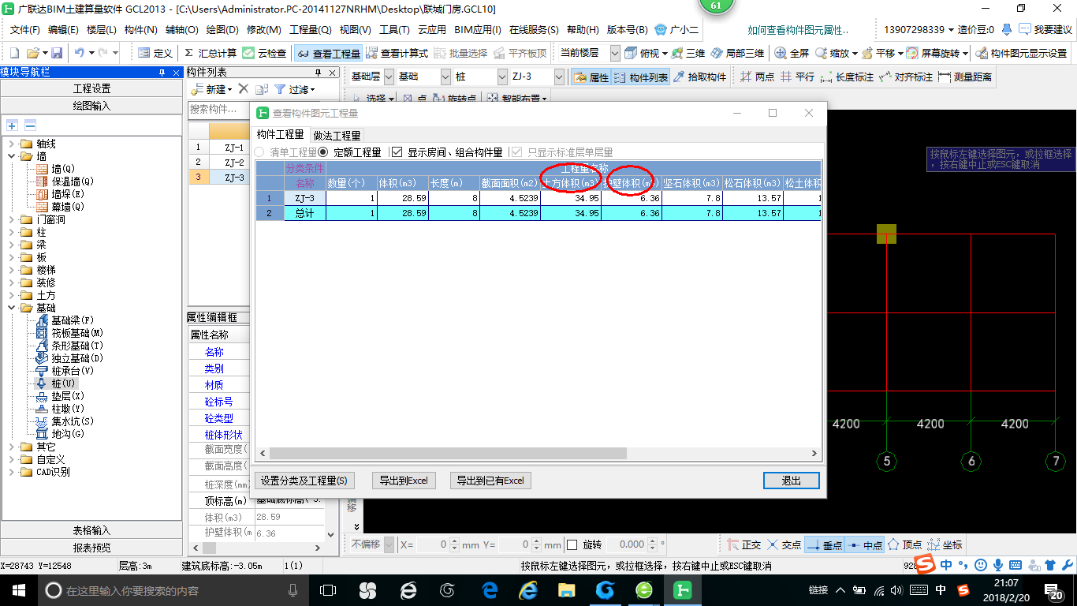Collapse the 墙 tree node

[12, 156]
